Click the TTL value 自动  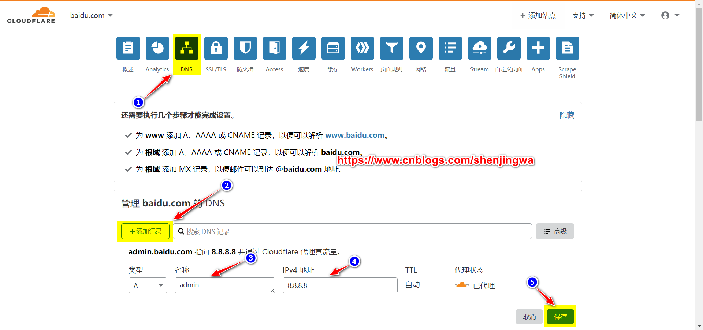point(412,285)
